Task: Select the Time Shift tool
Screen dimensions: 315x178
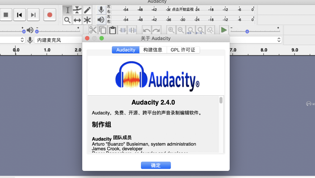Action: (x=77, y=20)
